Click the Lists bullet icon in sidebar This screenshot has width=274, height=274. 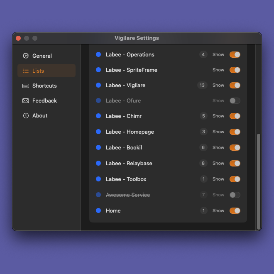point(26,71)
